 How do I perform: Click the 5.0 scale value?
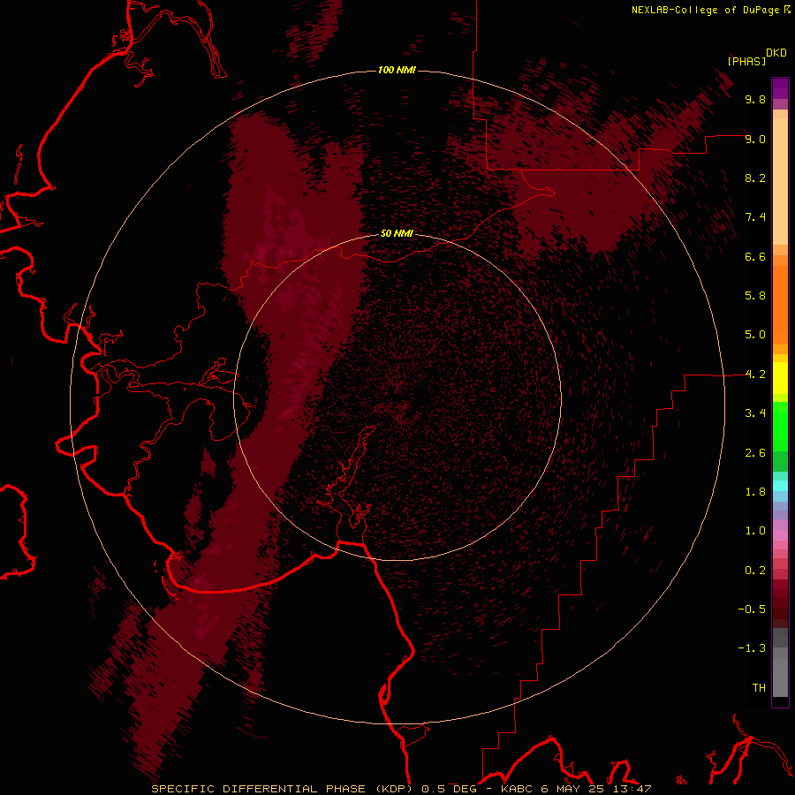pyautogui.click(x=755, y=335)
